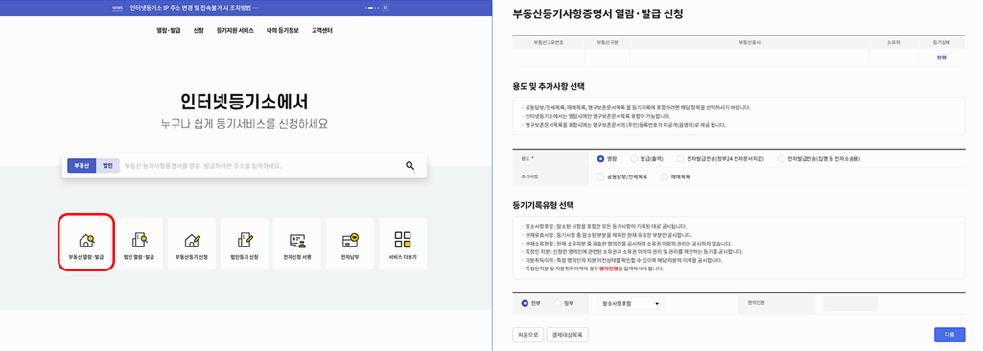Open 열람·발급 menu
The height and width of the screenshot is (351, 983).
(169, 30)
